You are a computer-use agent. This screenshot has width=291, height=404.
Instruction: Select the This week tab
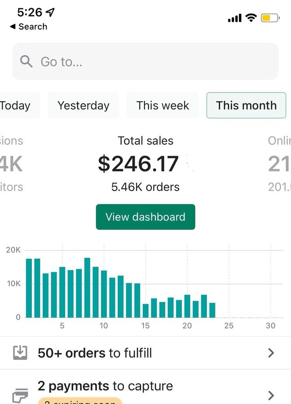coord(163,105)
